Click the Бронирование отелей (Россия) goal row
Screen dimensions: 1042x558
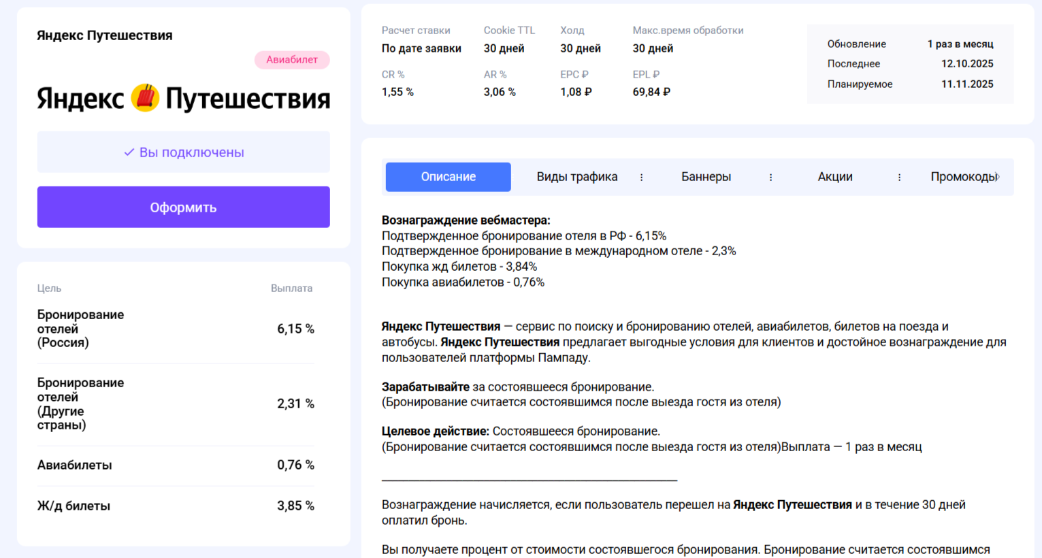tap(176, 329)
